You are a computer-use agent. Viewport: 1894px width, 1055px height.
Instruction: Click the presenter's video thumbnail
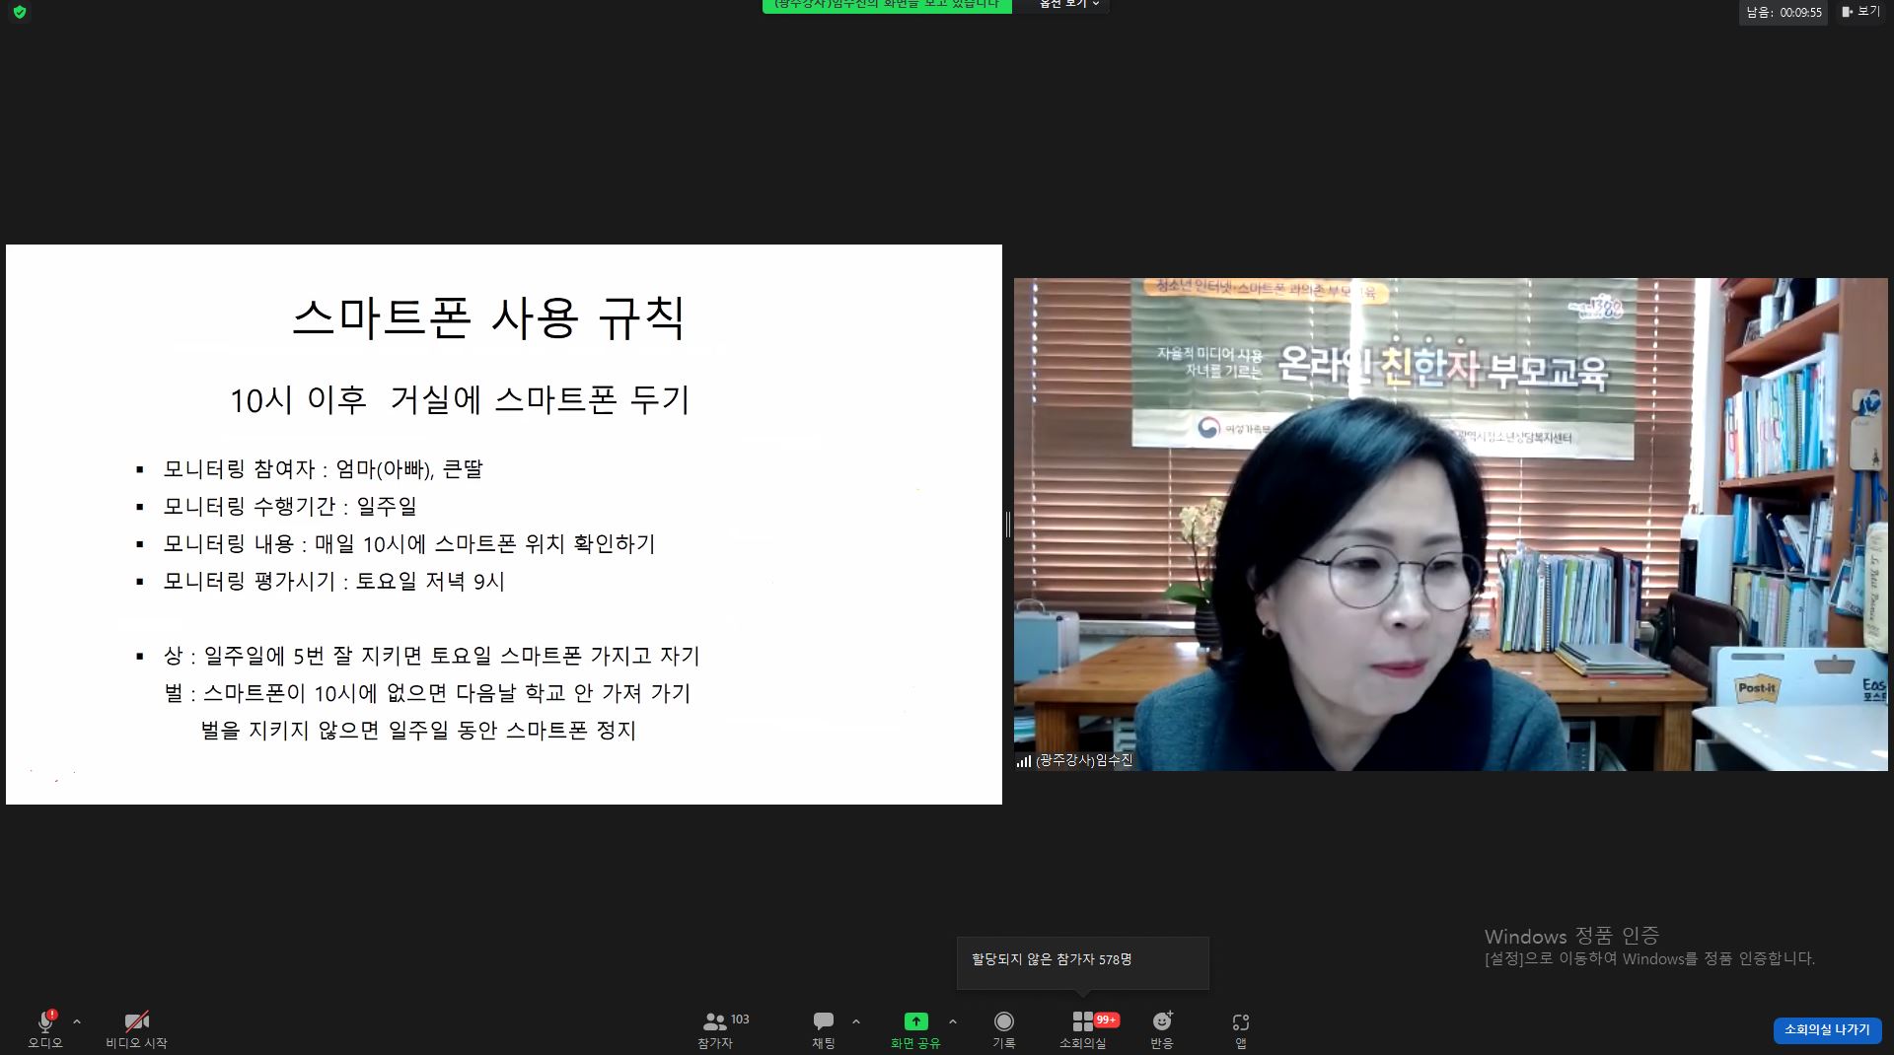coord(1450,524)
